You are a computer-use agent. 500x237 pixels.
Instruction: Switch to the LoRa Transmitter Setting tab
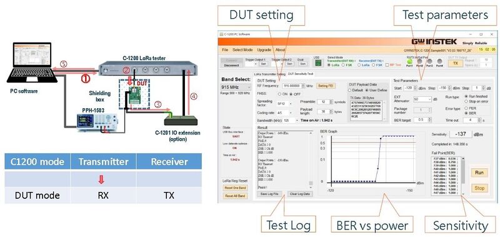point(270,74)
